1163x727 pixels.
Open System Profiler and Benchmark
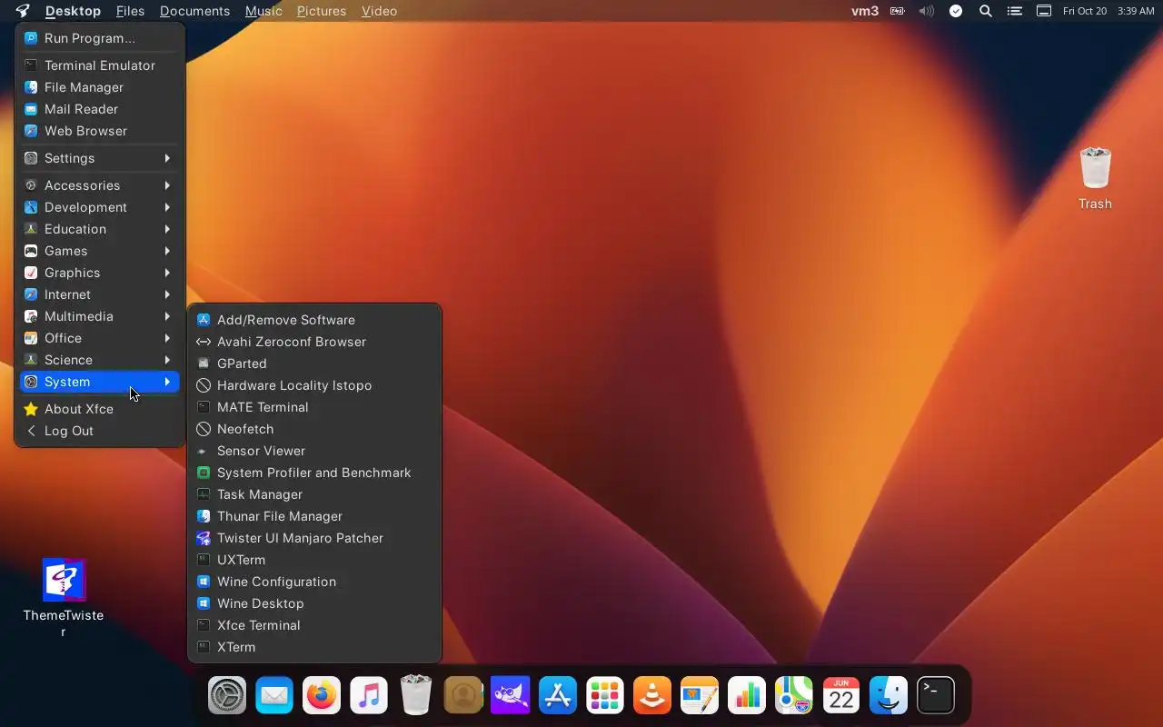pos(314,473)
